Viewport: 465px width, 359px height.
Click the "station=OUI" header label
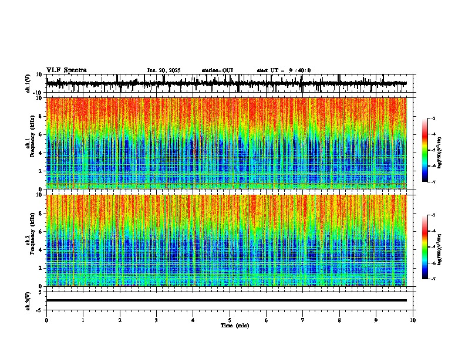[x=217, y=70]
